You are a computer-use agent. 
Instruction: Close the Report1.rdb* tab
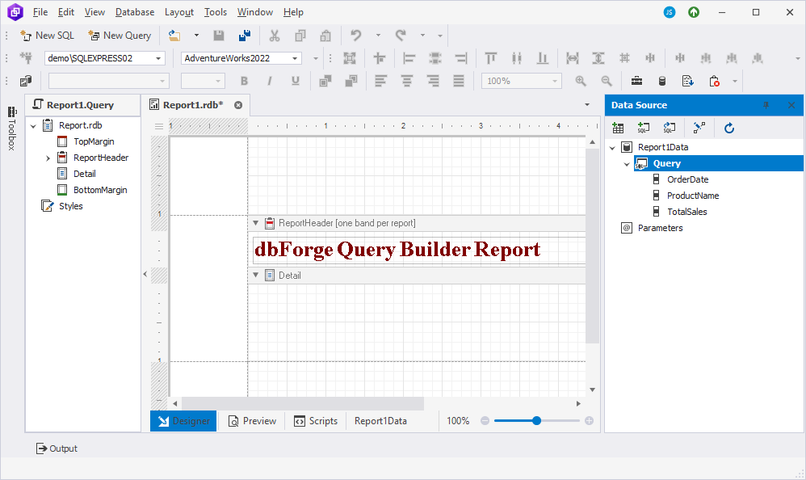pyautogui.click(x=238, y=105)
